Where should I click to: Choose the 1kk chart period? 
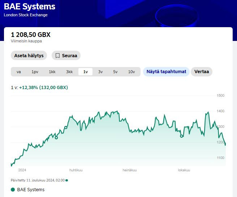[52, 72]
